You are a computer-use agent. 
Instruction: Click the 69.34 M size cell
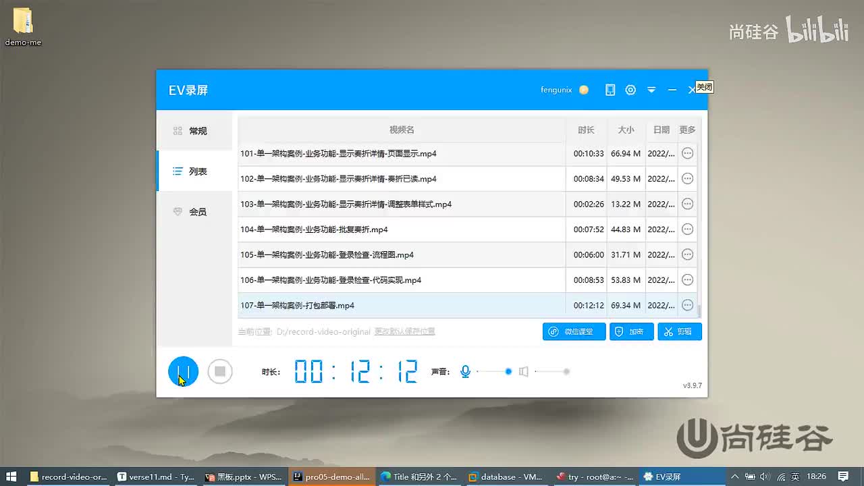click(626, 305)
